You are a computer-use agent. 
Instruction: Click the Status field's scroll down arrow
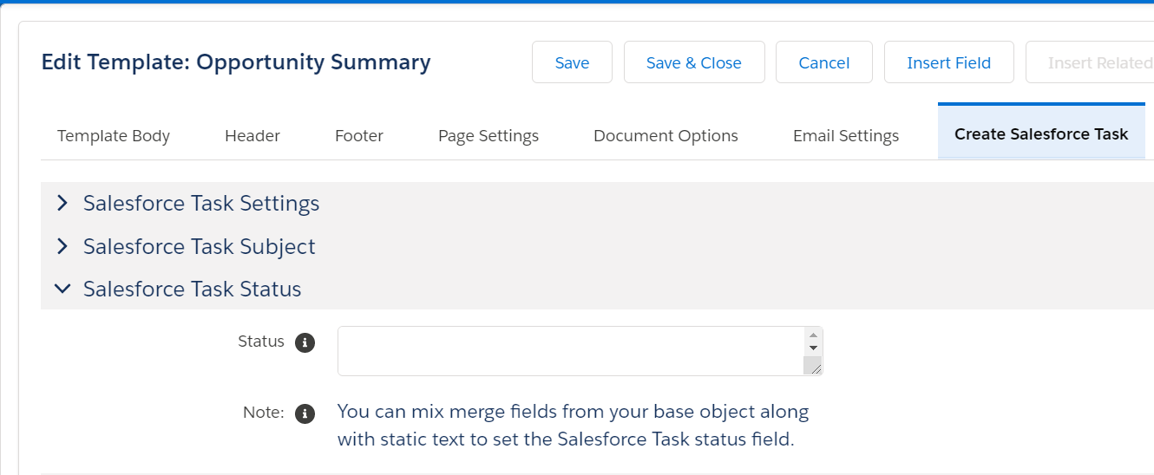[813, 348]
